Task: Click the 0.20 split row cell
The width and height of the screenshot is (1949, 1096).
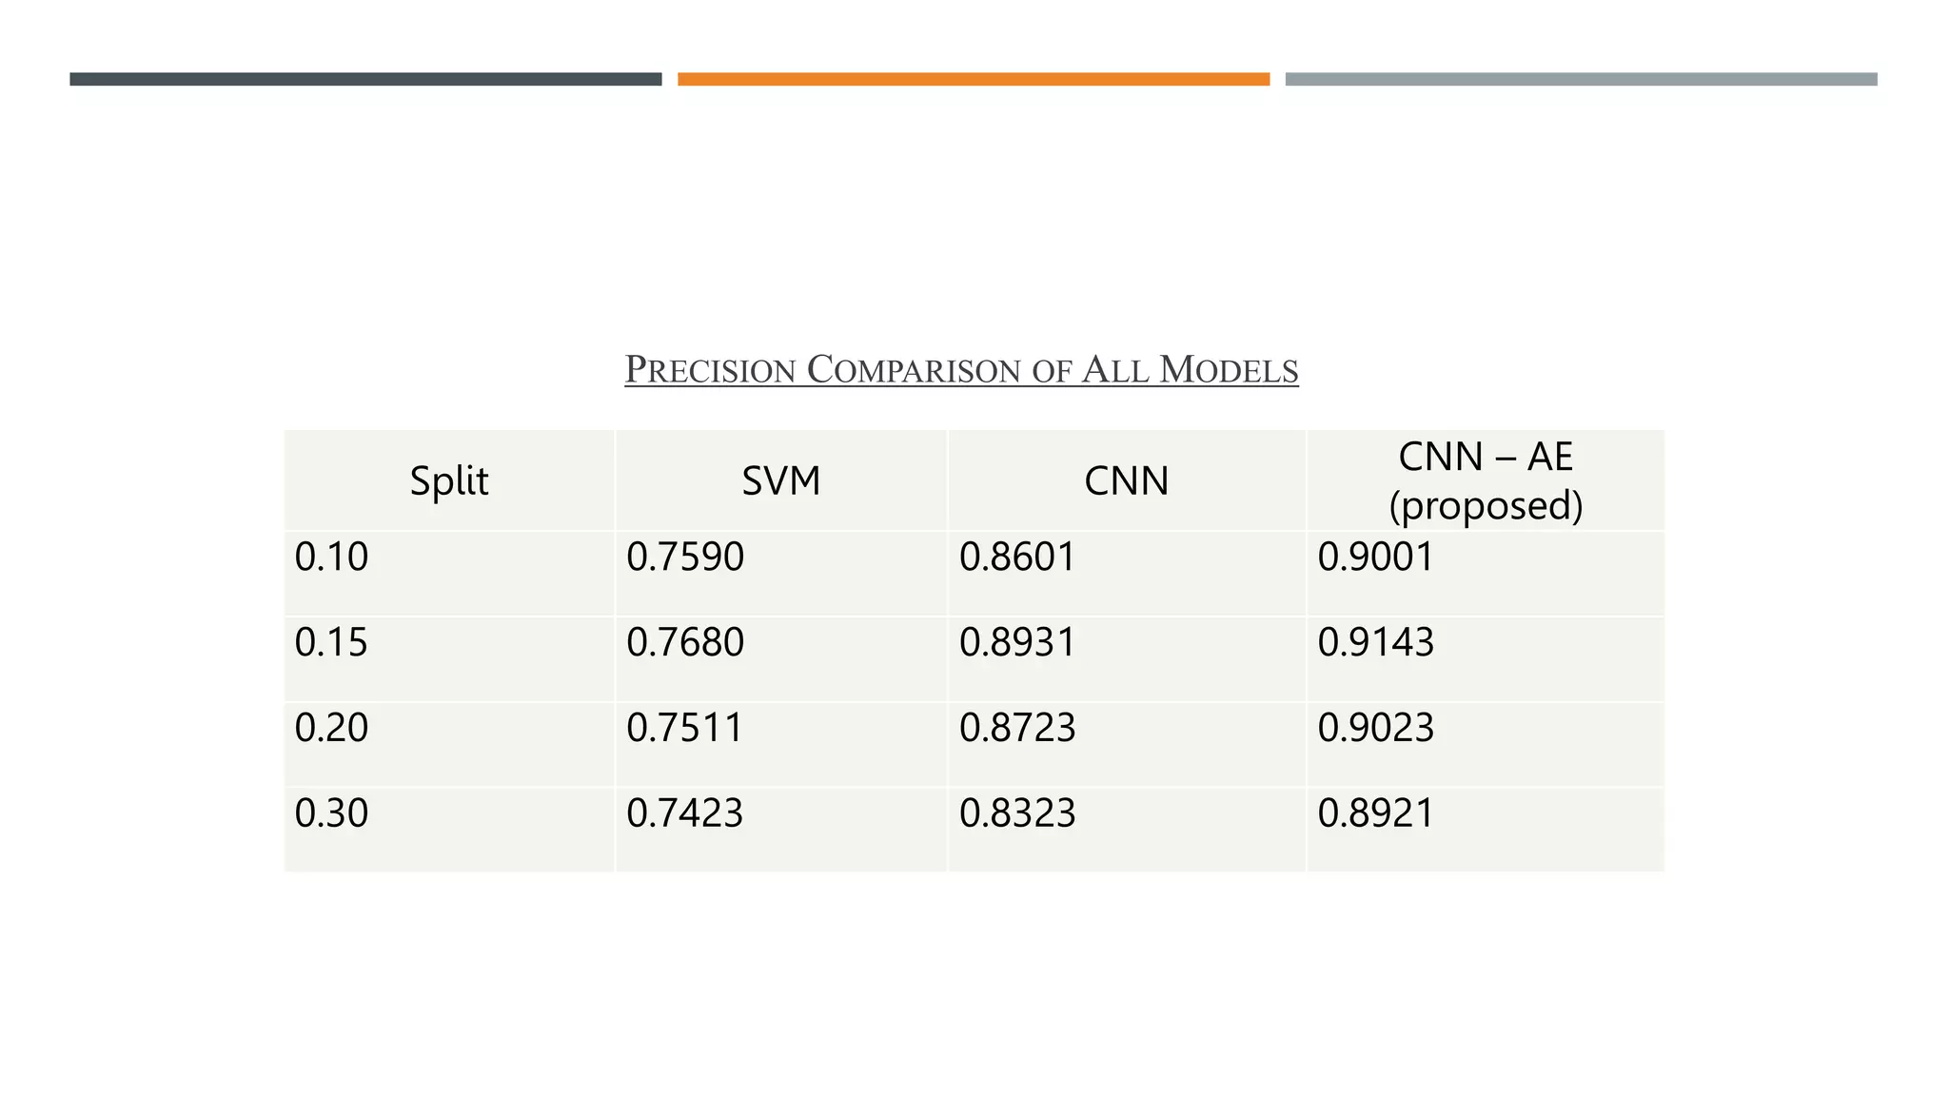Action: 449,745
